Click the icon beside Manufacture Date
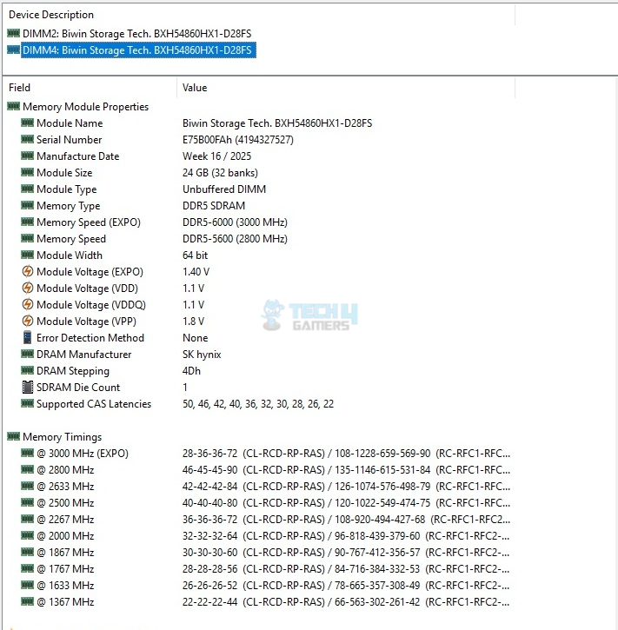 click(x=27, y=156)
